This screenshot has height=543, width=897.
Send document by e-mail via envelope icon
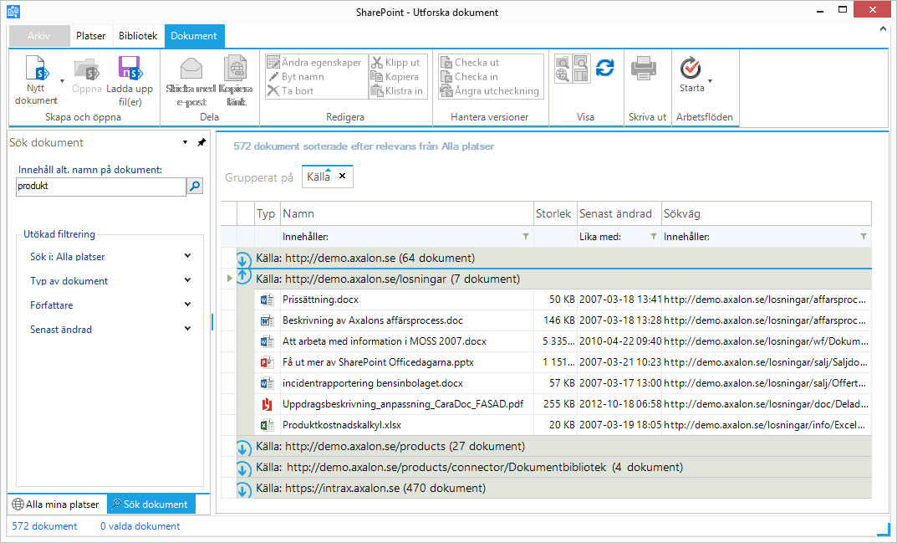(x=191, y=69)
